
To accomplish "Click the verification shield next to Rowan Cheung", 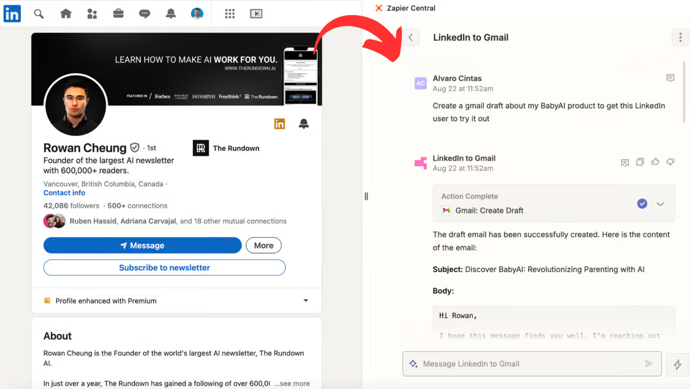I will point(135,148).
